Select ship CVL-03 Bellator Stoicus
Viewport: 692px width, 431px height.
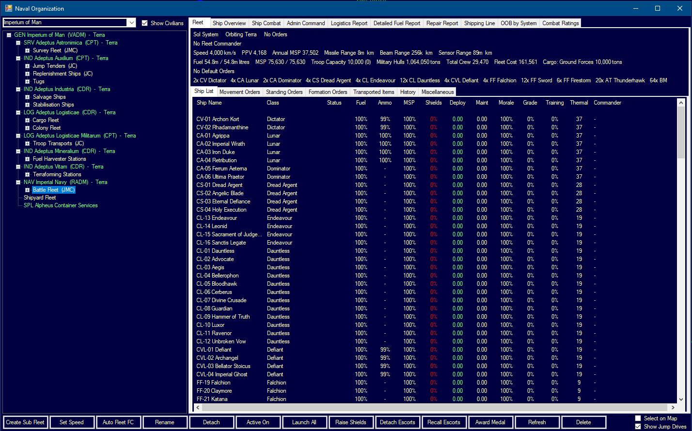[223, 366]
